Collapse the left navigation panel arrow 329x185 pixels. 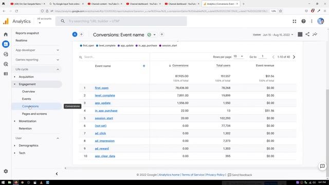coord(57,174)
